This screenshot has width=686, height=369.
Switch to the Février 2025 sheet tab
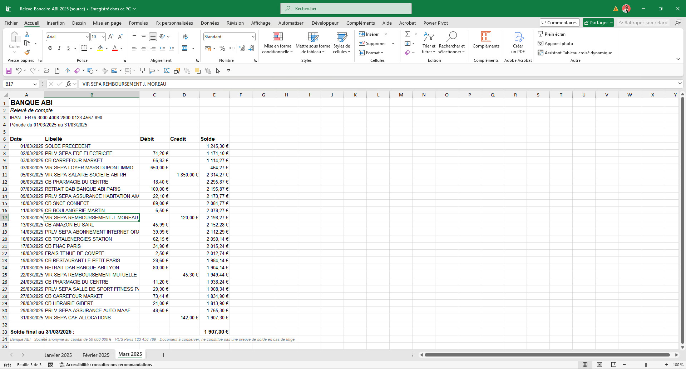[96, 355]
